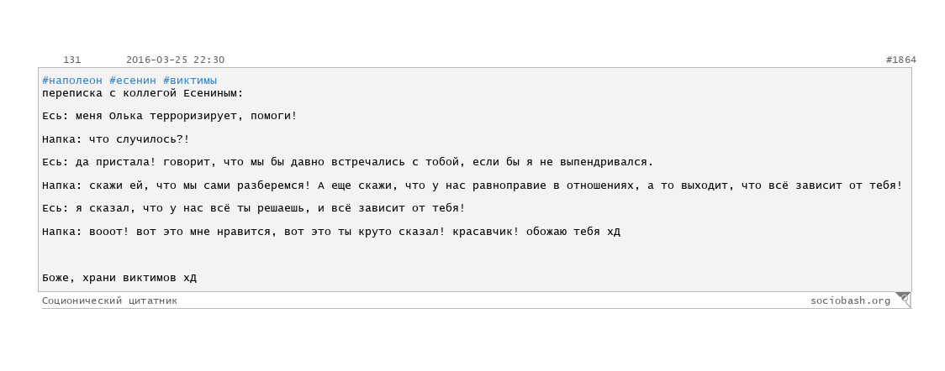Click the date 2016-03-25 22:30
Screen dimensions: 945x371
(176, 60)
